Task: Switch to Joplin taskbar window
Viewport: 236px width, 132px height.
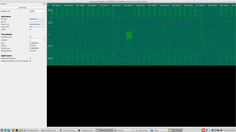Action: pos(159,130)
